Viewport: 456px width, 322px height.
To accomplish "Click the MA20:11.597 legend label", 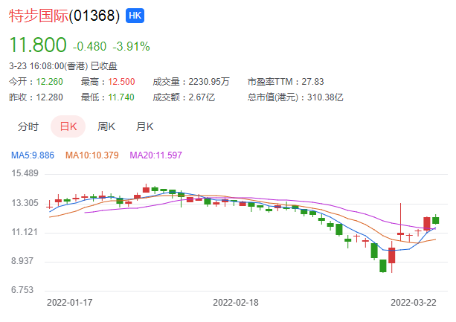I will coord(156,155).
